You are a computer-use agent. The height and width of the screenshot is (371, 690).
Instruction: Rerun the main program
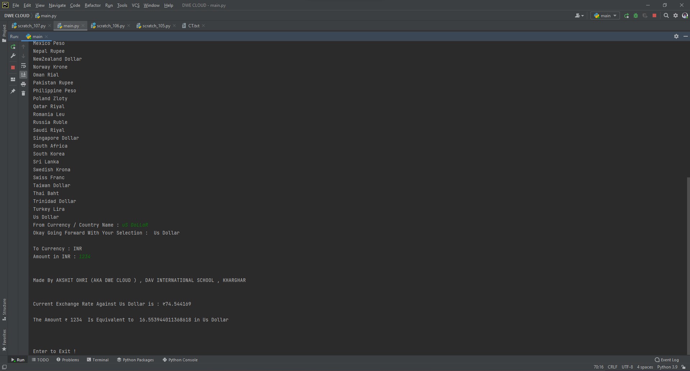tap(13, 47)
